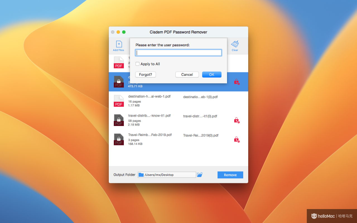Click the password text input field

[178, 53]
